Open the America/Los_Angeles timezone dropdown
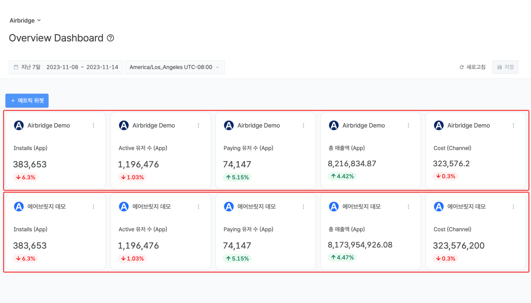This screenshot has height=303, width=531. click(x=175, y=67)
